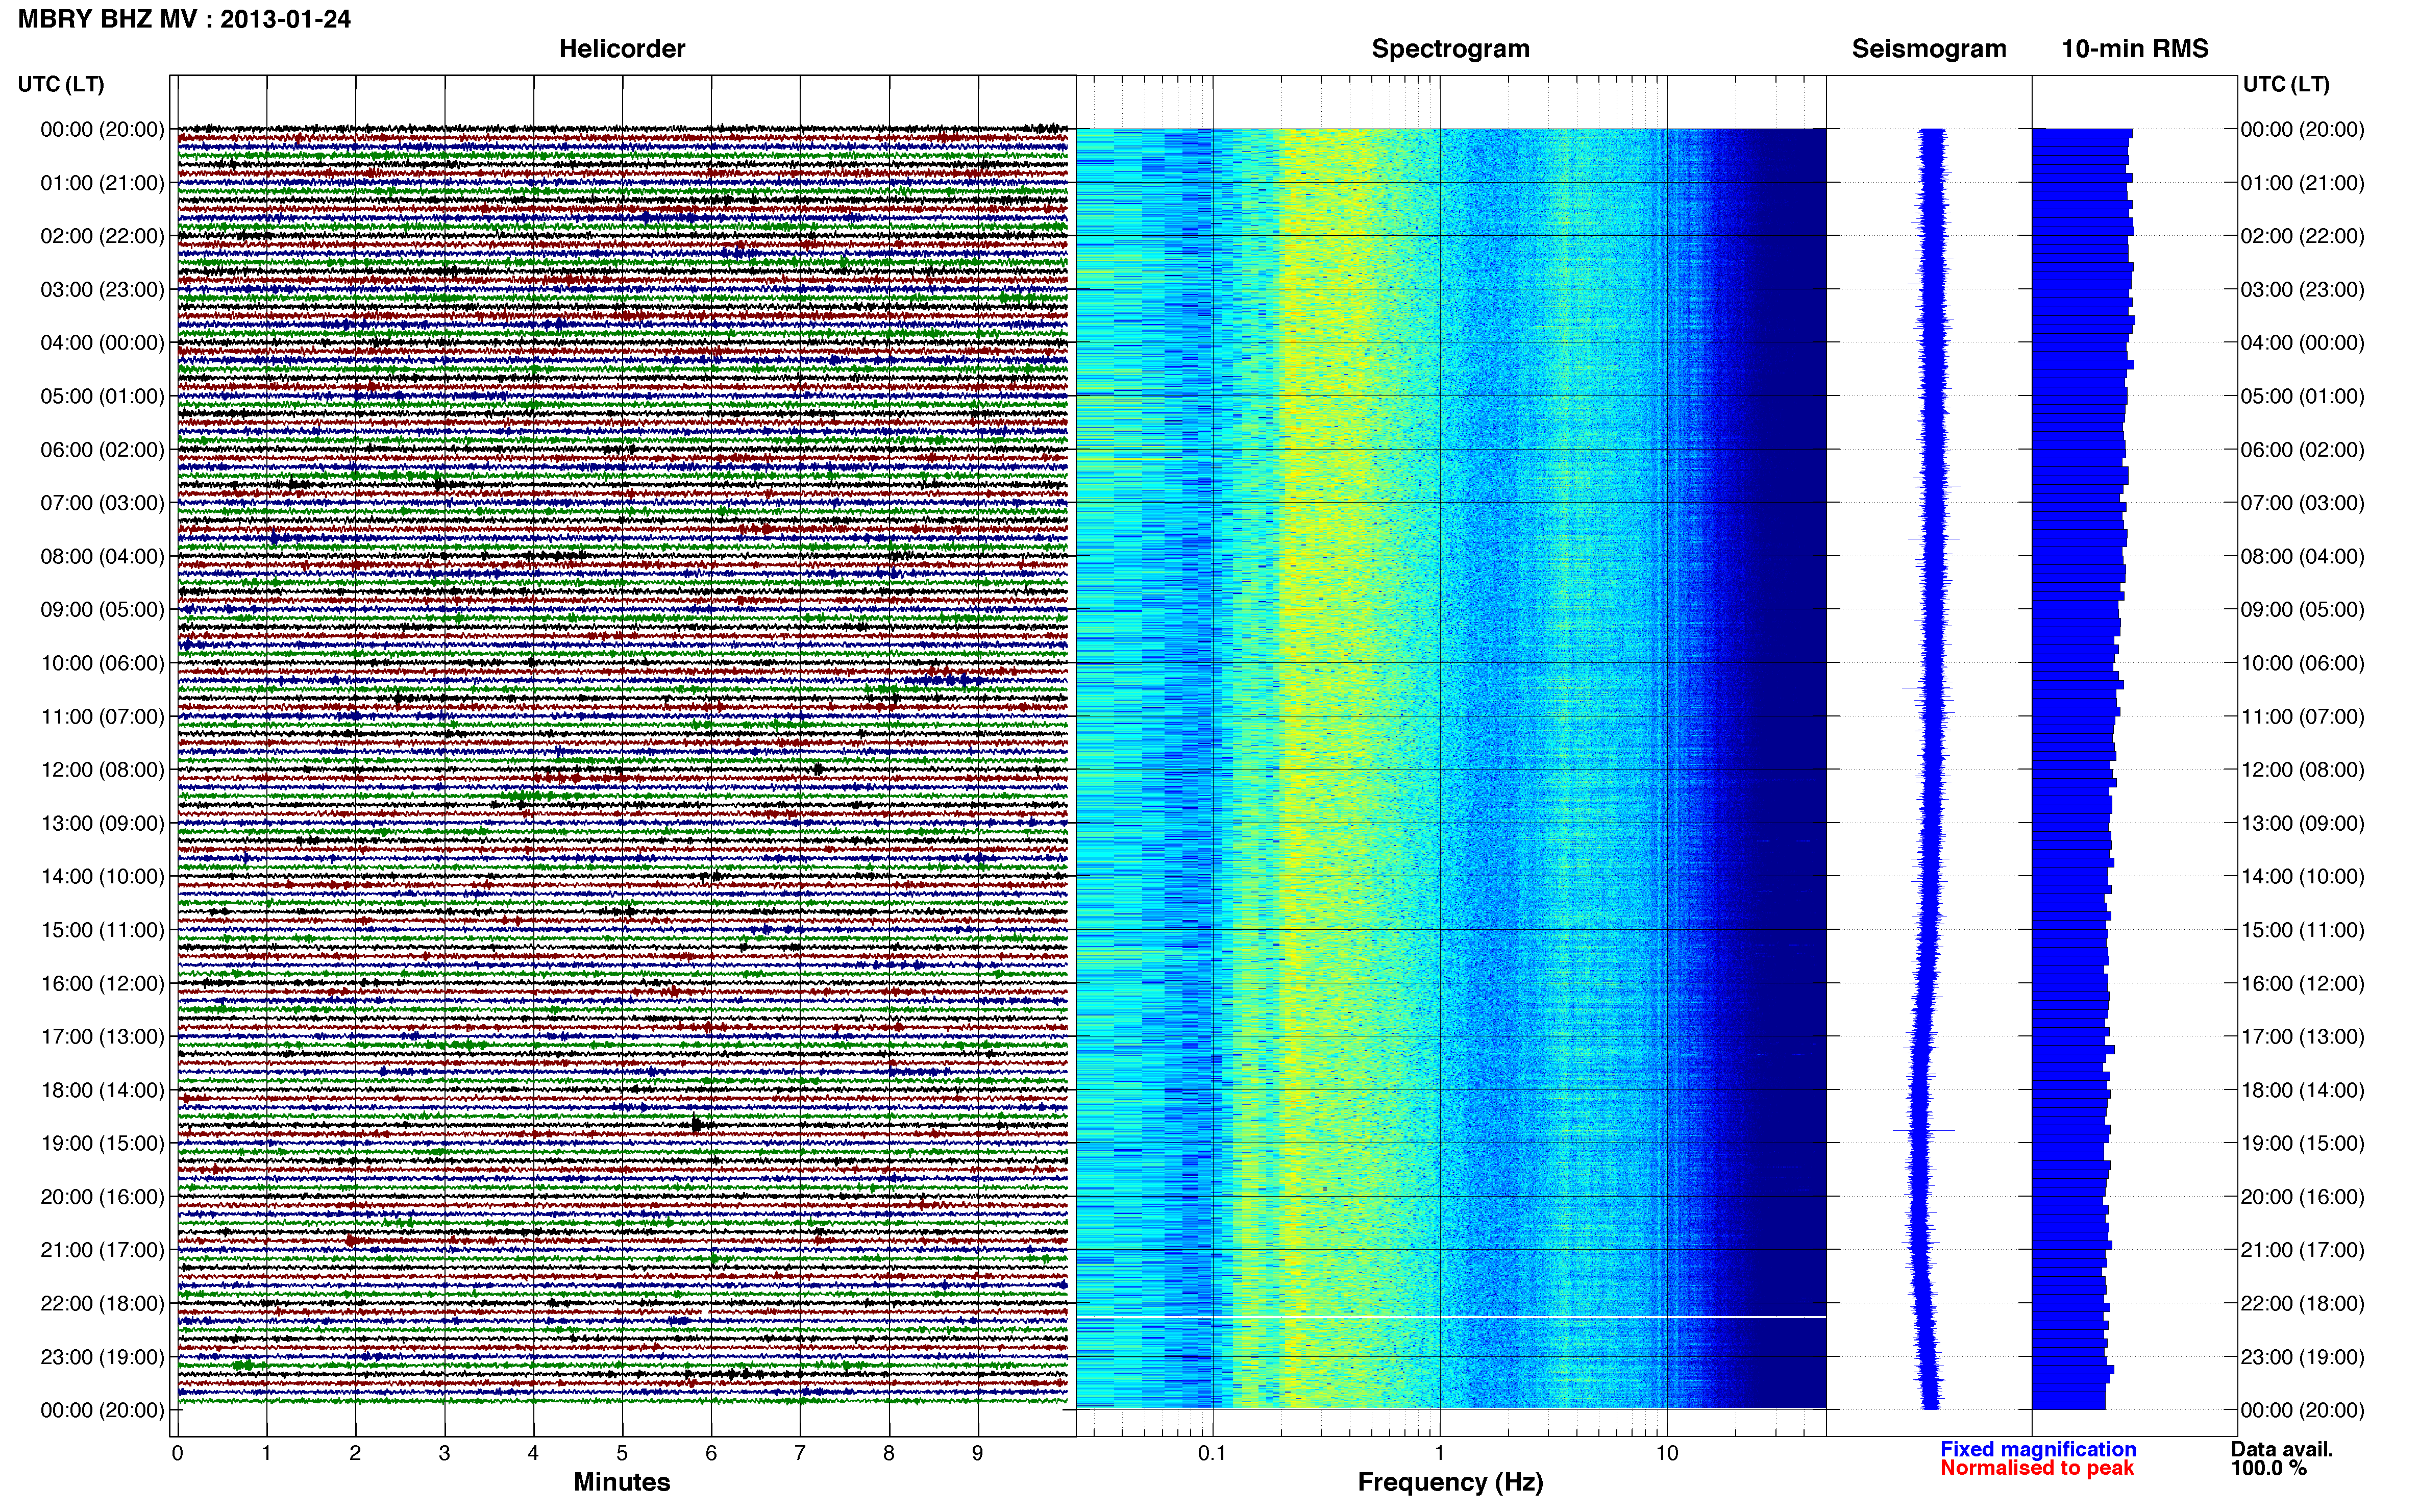The image size is (2419, 1512).
Task: Click the left '01:00 (21:00)' time label
Action: [x=102, y=183]
